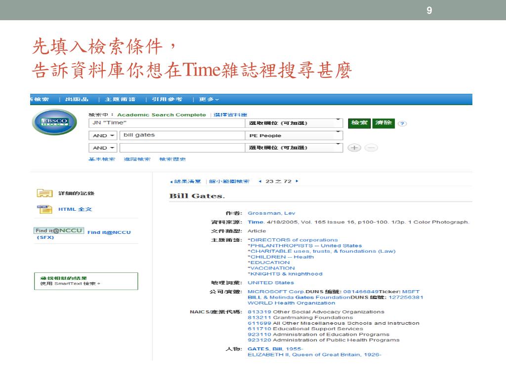The height and width of the screenshot is (379, 506).
Task: Click the 基本檢索 link
Action: [102, 159]
